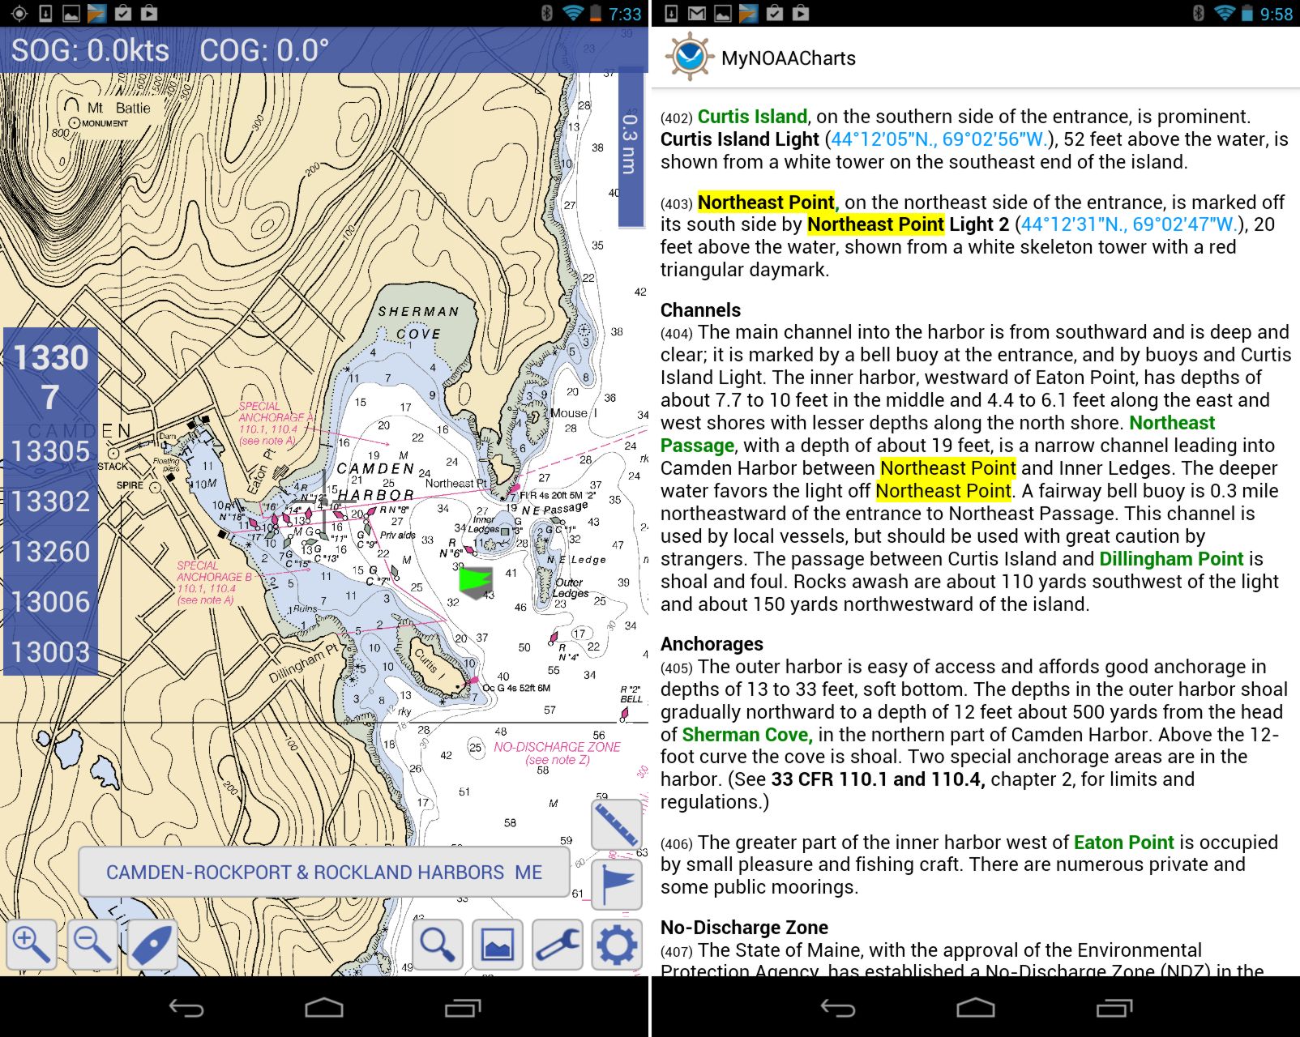The width and height of the screenshot is (1300, 1037).
Task: Tap the boat follow-position icon
Action: tap(152, 945)
